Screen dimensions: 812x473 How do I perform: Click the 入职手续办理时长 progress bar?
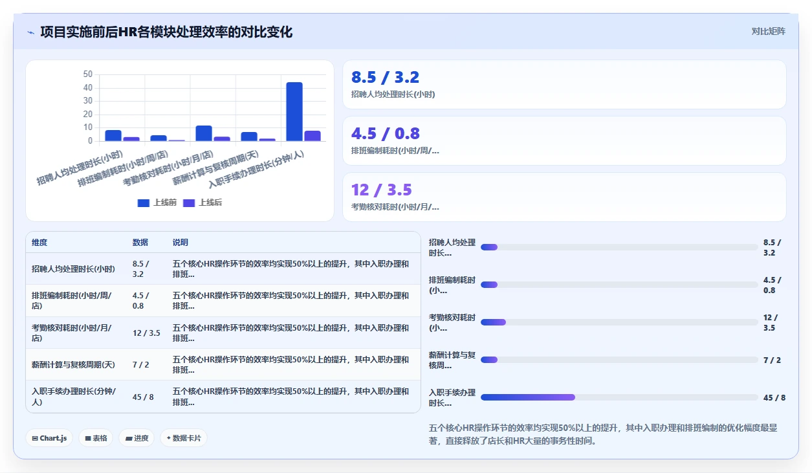[x=619, y=397]
